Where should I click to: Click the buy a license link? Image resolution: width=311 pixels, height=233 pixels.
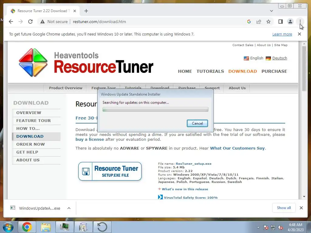click(90, 139)
